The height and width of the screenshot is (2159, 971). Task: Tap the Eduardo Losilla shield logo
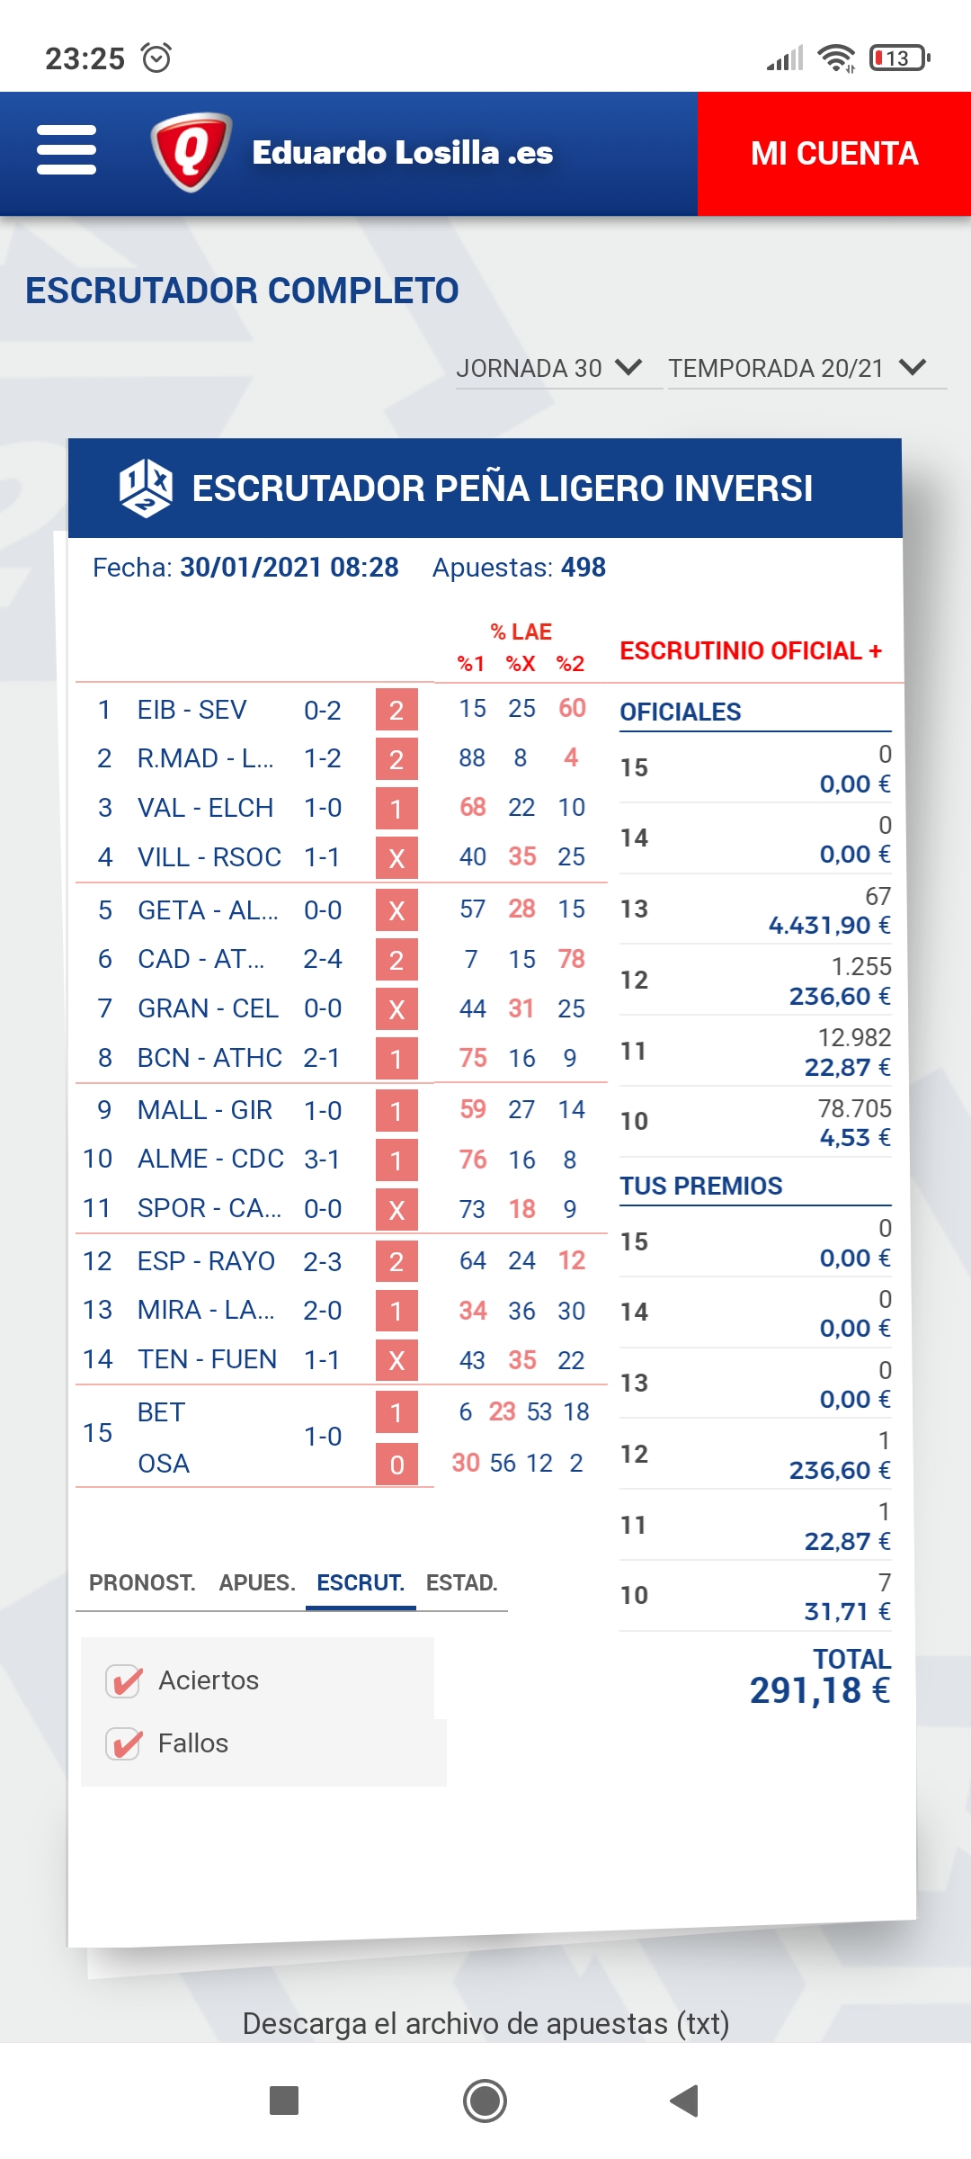click(x=191, y=151)
